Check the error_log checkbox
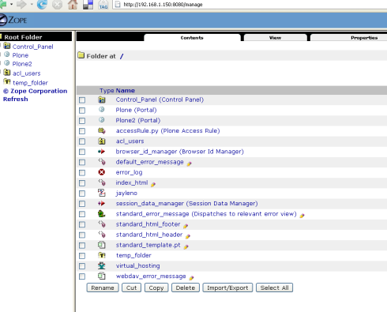Image resolution: width=387 pixels, height=312 pixels. tap(82, 173)
